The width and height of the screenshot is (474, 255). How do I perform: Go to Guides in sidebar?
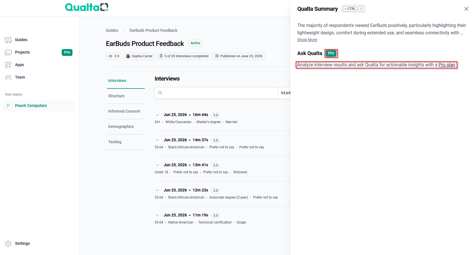tap(21, 40)
